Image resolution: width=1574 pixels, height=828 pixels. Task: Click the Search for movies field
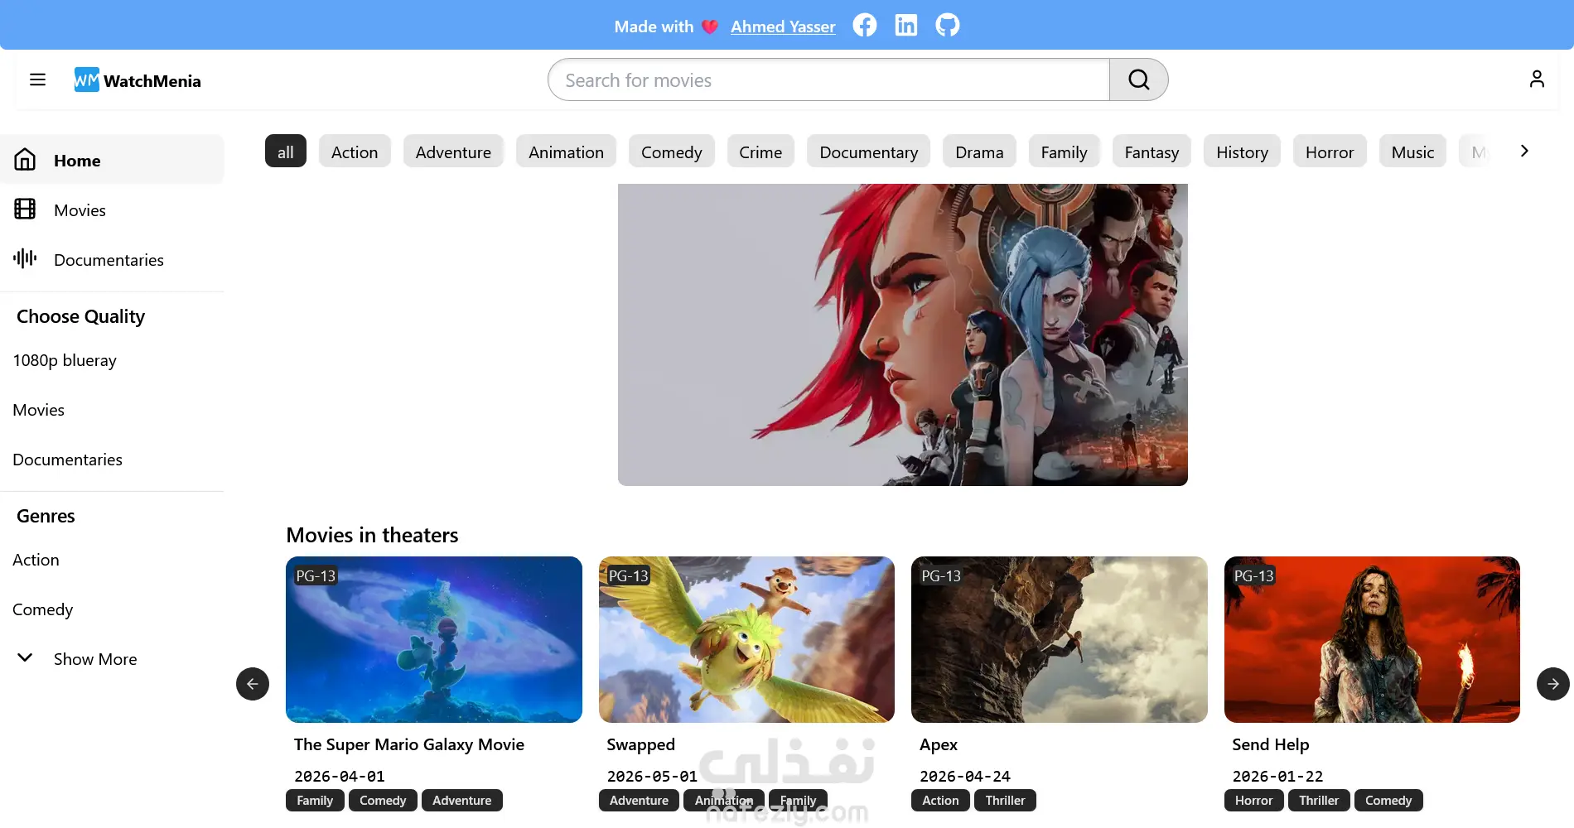click(828, 79)
